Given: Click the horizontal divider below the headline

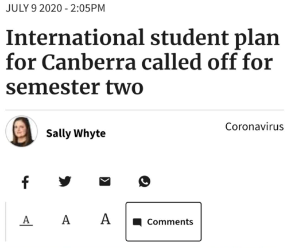Looking at the screenshot, I should pos(145,110).
